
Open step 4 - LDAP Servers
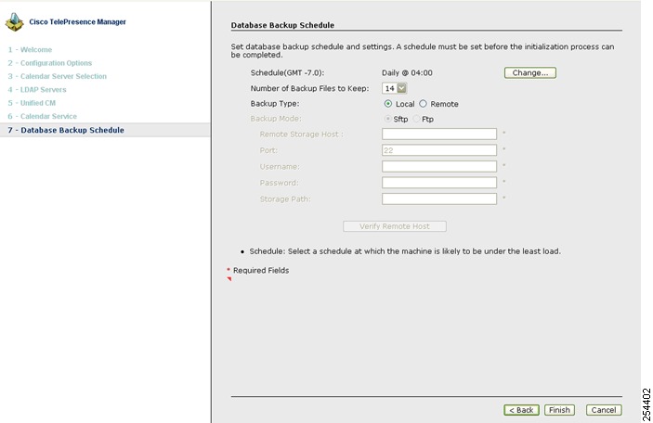coord(37,89)
